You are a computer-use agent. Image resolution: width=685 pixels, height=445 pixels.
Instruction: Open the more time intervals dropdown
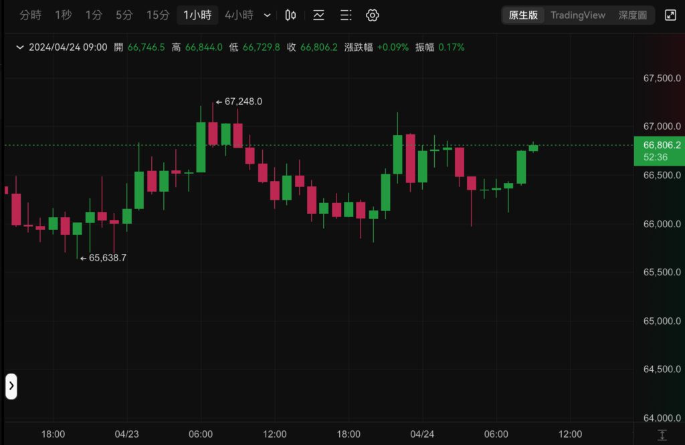[x=268, y=15]
